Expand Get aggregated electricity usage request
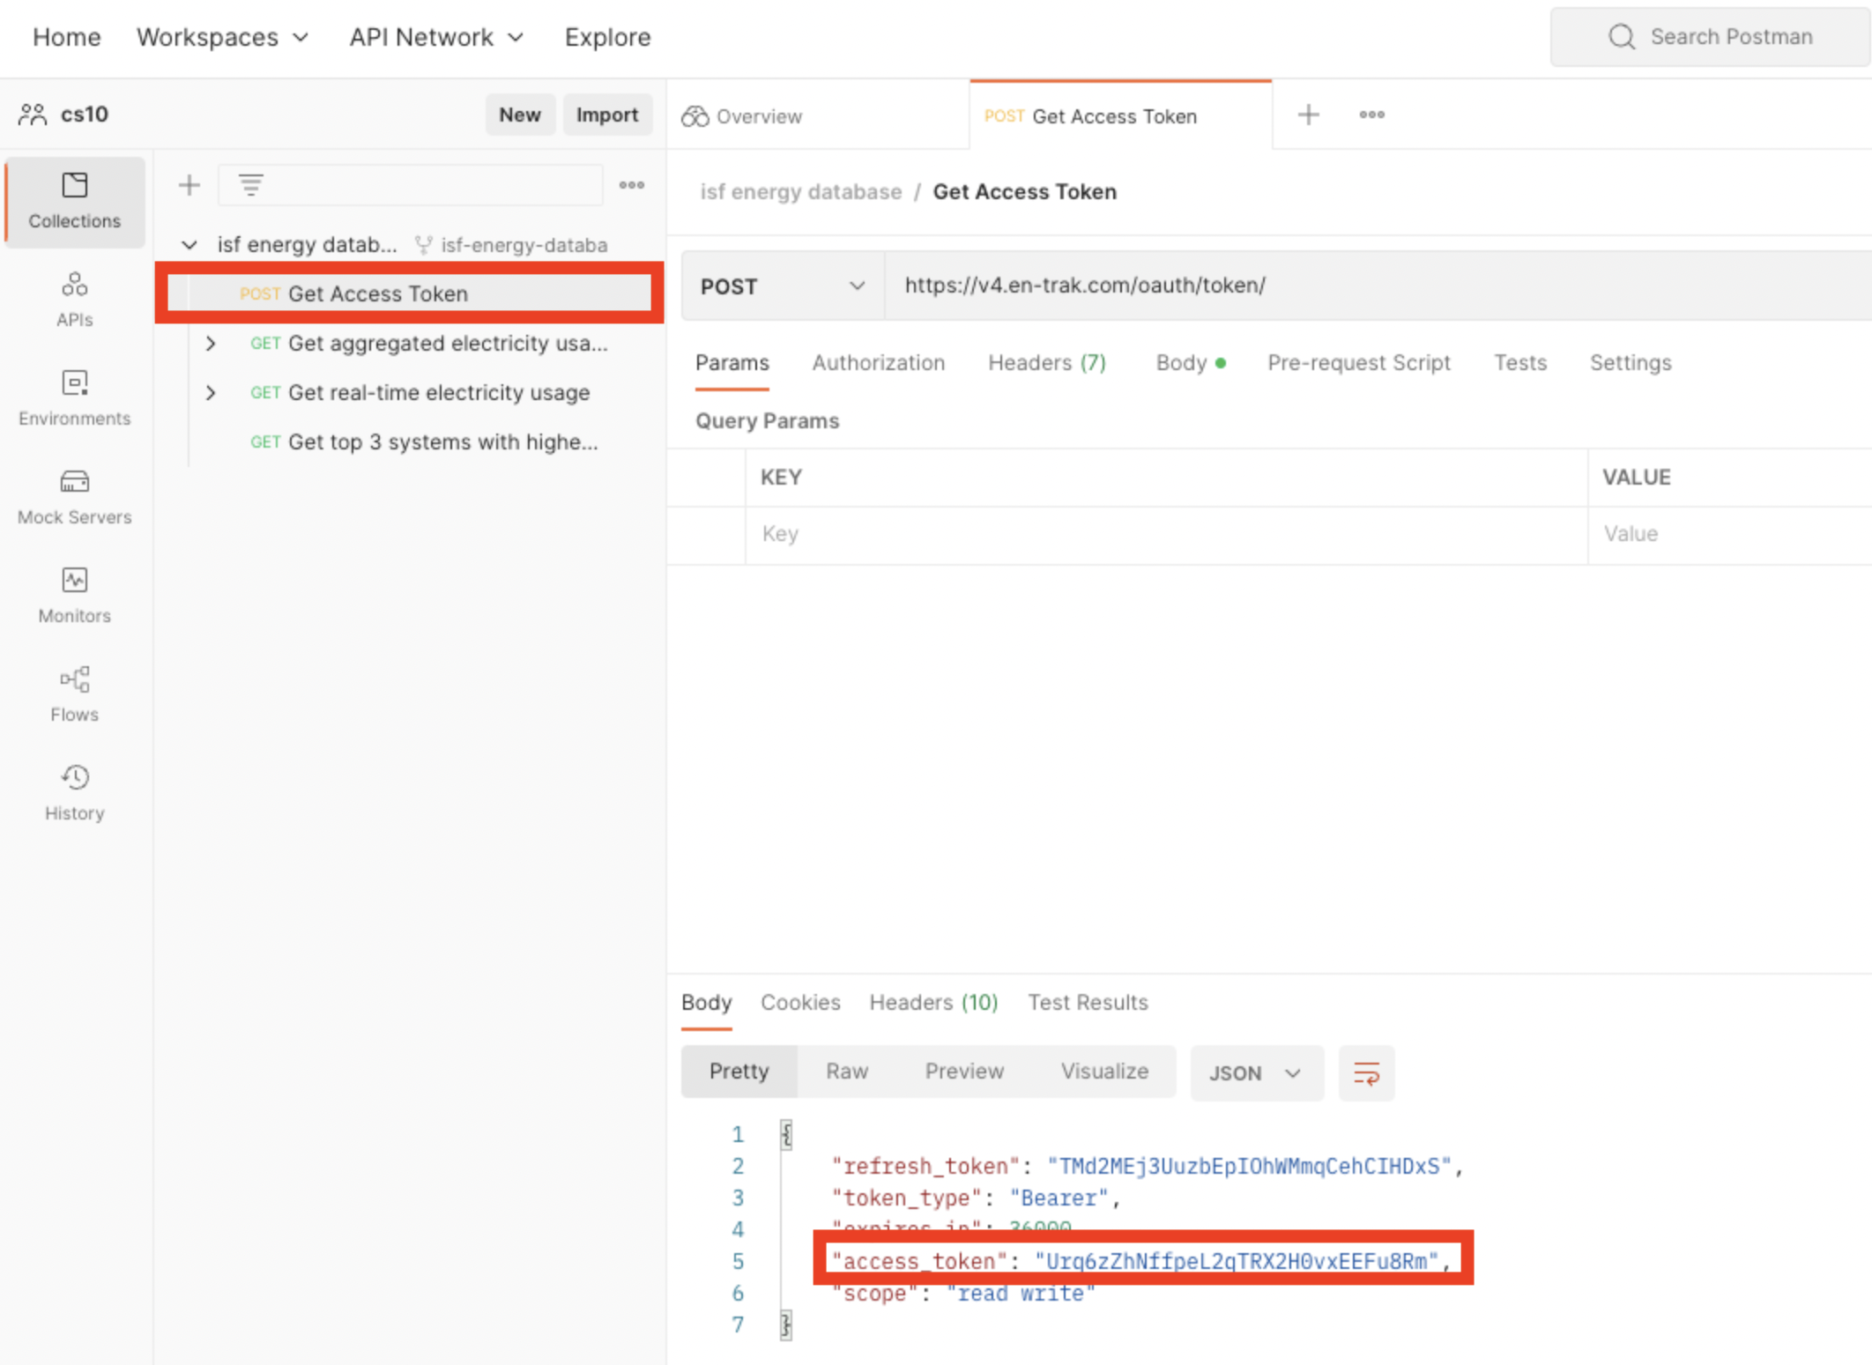Image resolution: width=1872 pixels, height=1365 pixels. click(x=211, y=344)
